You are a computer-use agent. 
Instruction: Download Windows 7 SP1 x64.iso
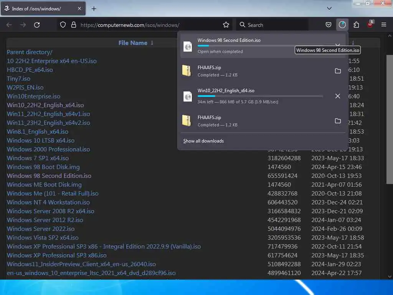[x=38, y=158]
